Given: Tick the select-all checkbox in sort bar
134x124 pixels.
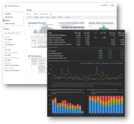Looking at the screenshot, I should (x=29, y=17).
